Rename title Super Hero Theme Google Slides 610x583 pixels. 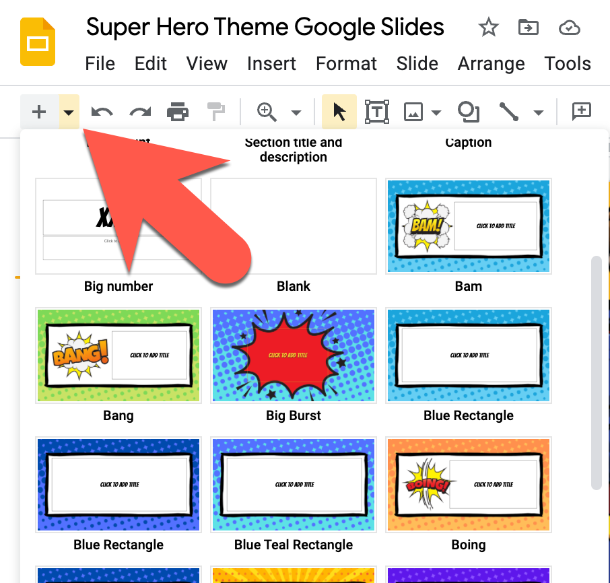click(265, 27)
